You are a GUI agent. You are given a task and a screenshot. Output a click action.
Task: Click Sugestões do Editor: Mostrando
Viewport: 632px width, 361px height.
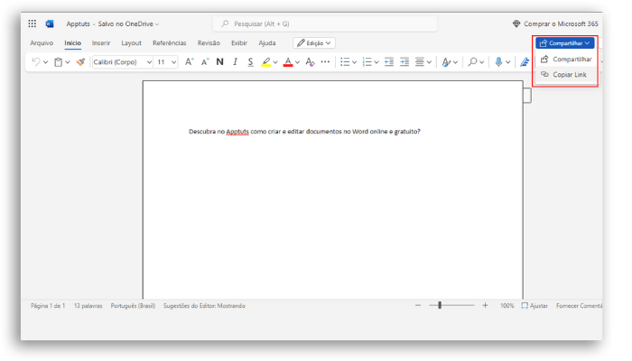tap(204, 306)
